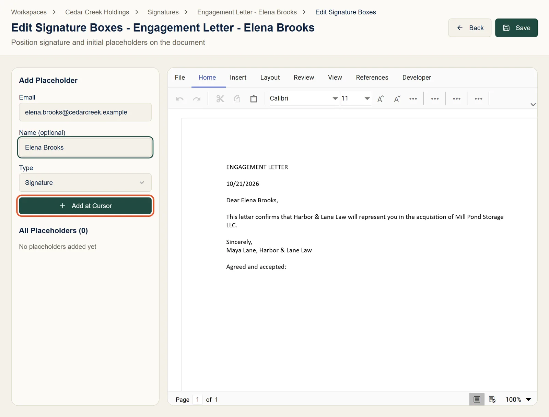Viewport: 549px width, 417px height.
Task: Open Cedar Creek Holdings breadcrumb
Action: point(97,12)
